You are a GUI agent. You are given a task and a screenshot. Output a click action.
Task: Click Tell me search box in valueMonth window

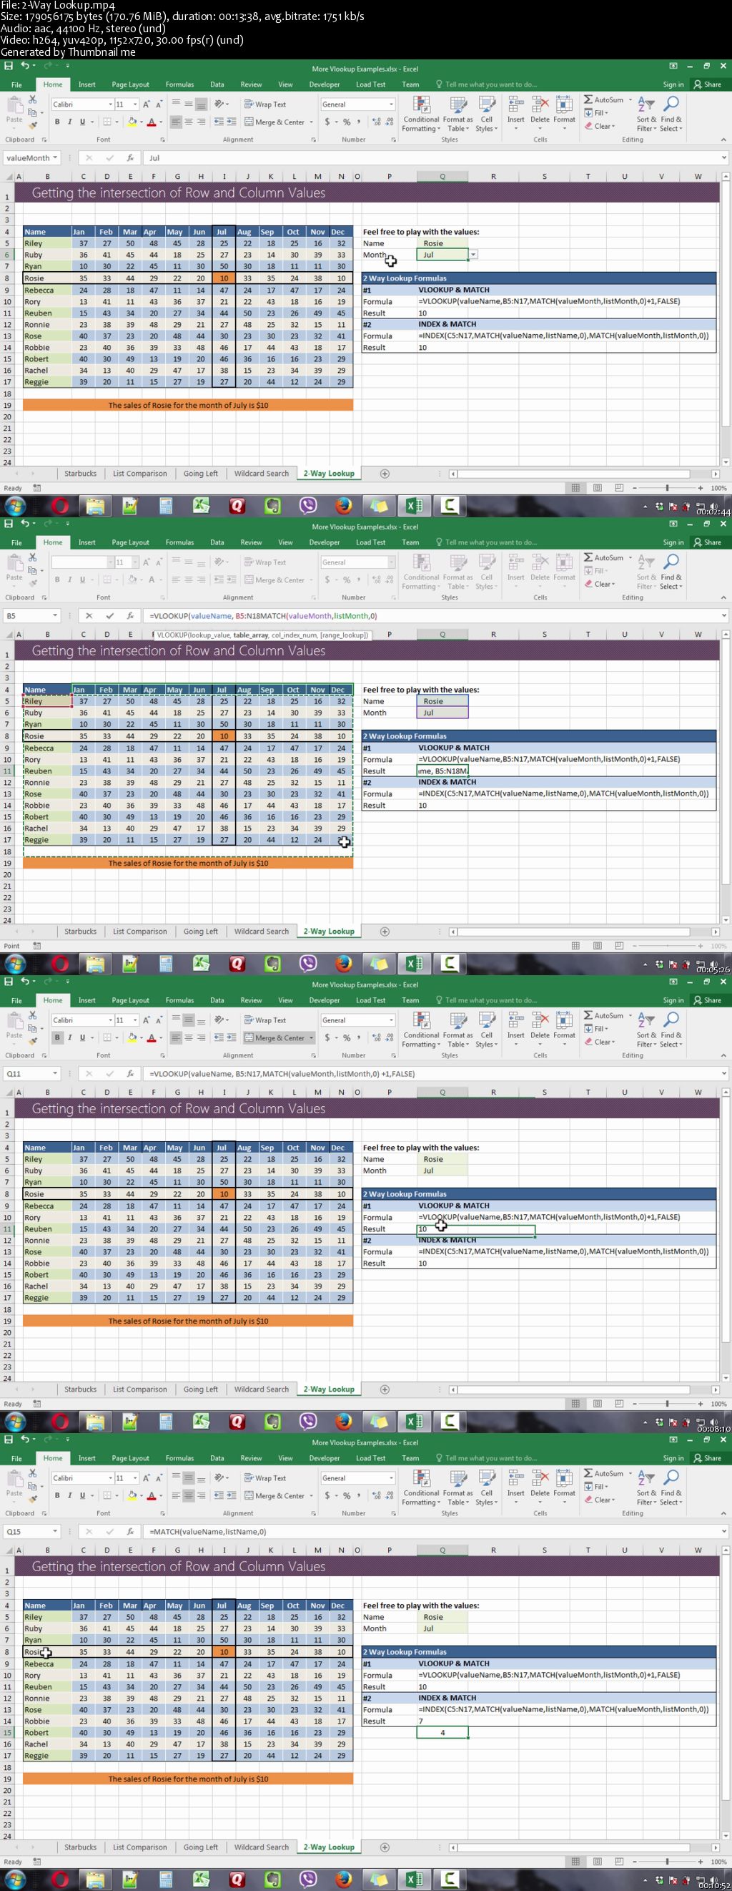pos(486,84)
